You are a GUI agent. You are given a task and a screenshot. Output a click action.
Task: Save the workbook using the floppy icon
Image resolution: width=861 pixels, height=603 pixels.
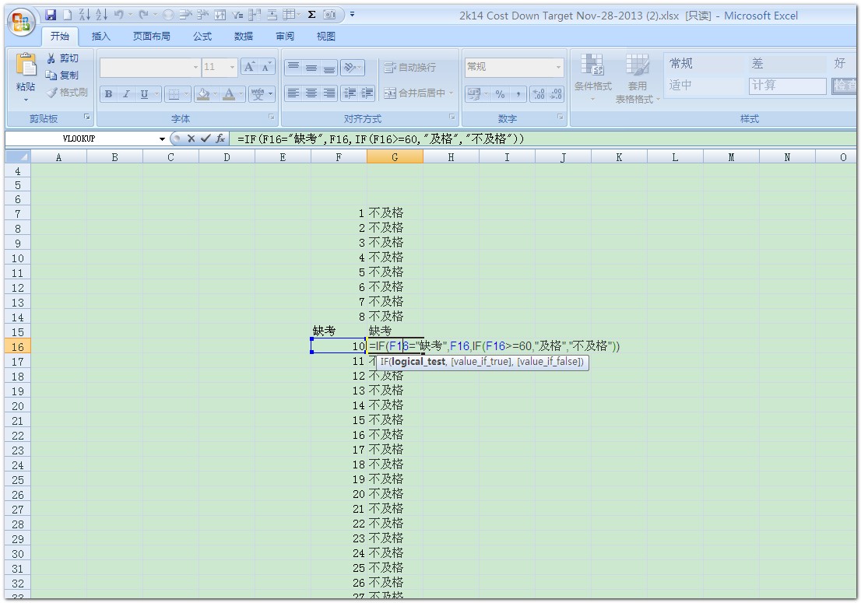click(51, 15)
